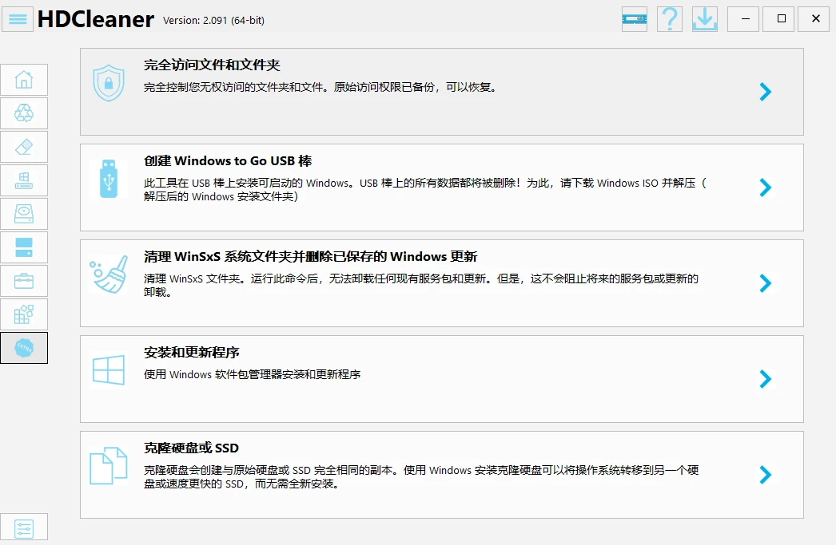Open the Home page in the sidebar
This screenshot has width=836, height=545.
click(24, 79)
